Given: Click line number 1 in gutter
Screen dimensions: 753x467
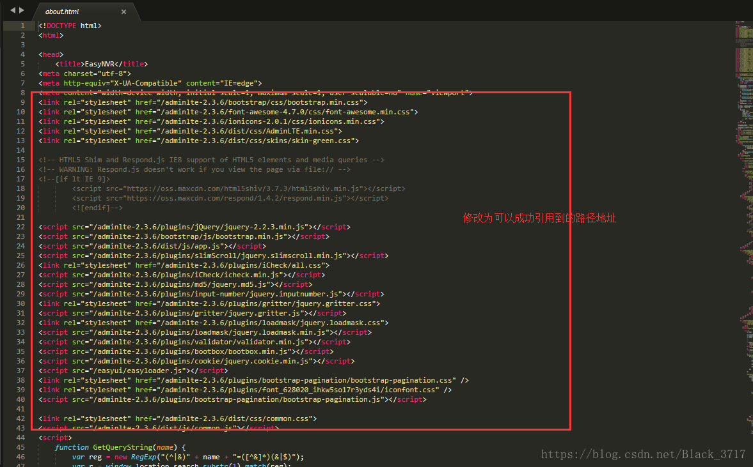Looking at the screenshot, I should pos(22,26).
